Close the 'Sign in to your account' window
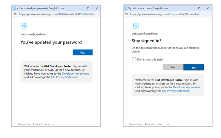The width and height of the screenshot is (221, 138). coord(208,8)
